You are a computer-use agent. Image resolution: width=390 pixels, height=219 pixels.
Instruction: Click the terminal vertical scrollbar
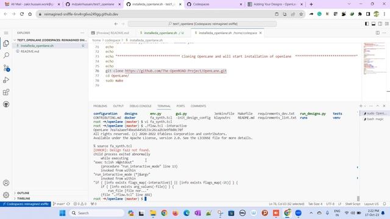pyautogui.click(x=358, y=198)
